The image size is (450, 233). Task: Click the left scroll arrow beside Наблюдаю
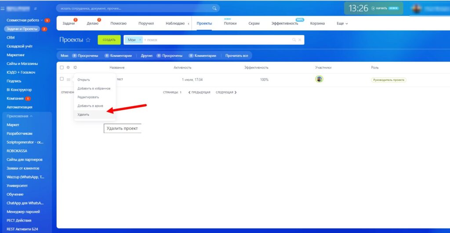(188, 24)
